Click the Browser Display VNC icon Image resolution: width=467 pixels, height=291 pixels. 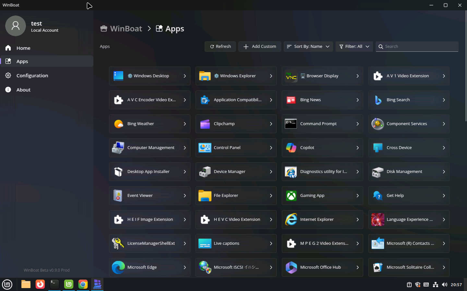coord(291,76)
